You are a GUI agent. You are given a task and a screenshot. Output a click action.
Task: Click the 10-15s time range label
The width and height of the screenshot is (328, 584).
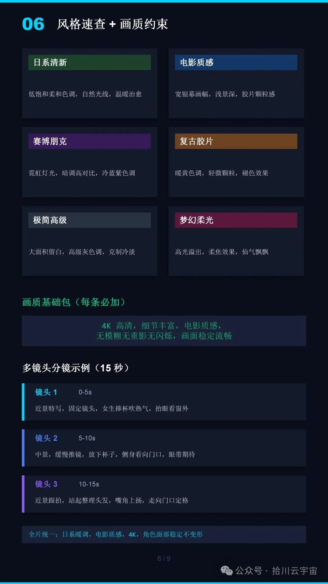tap(89, 484)
